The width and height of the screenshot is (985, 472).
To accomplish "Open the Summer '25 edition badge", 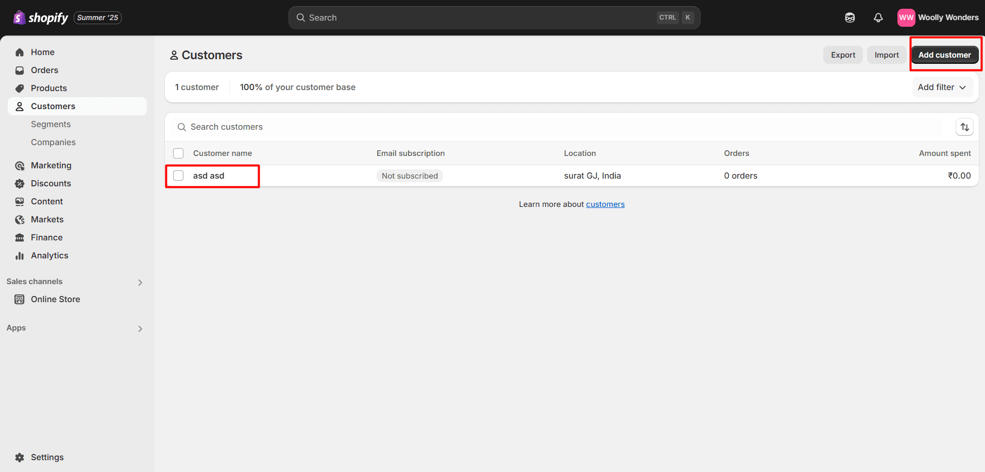I will [x=98, y=18].
